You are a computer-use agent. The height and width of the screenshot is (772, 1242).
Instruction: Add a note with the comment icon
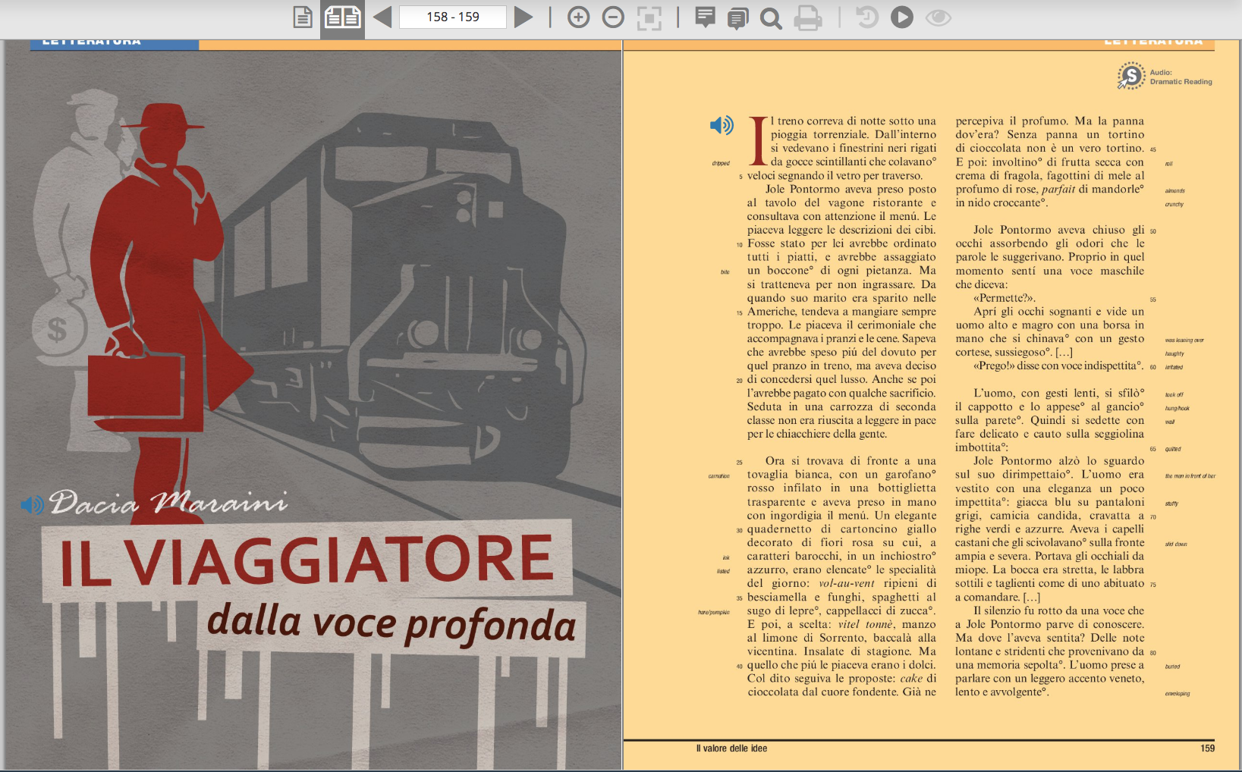[705, 17]
